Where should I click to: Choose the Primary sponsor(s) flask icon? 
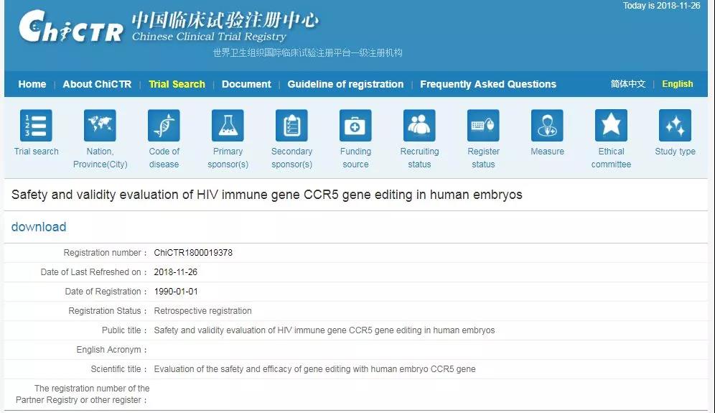point(228,126)
